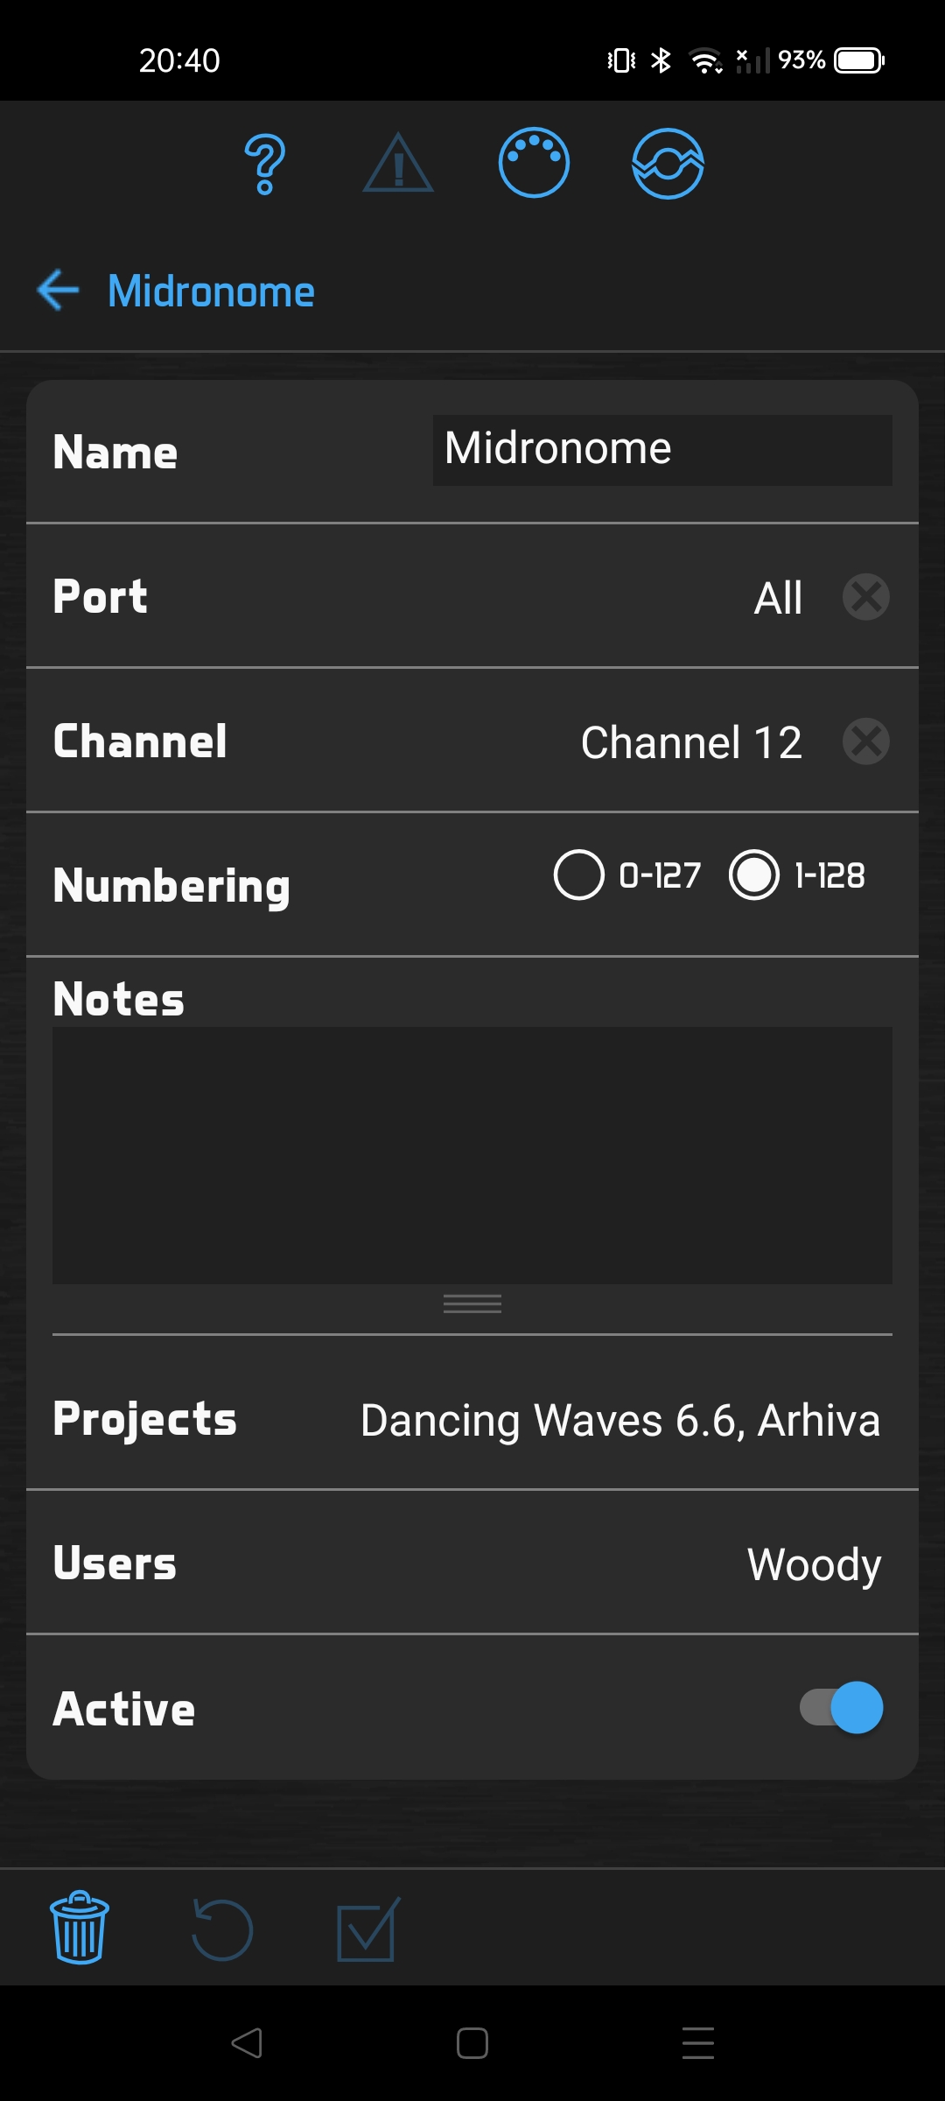Open the Port selection showing All

(778, 598)
